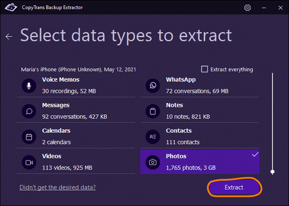Start extraction with the Extract button
The image size is (289, 206).
click(x=234, y=187)
